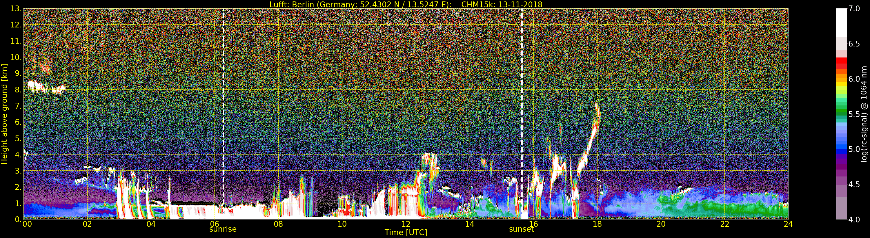Click the 'Time [UTC]' axis label

[x=406, y=233]
